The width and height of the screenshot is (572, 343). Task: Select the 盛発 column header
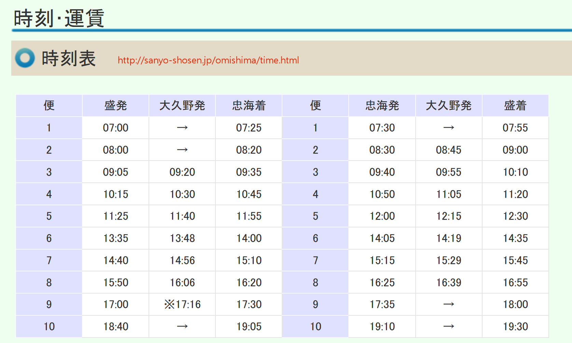[x=115, y=105]
